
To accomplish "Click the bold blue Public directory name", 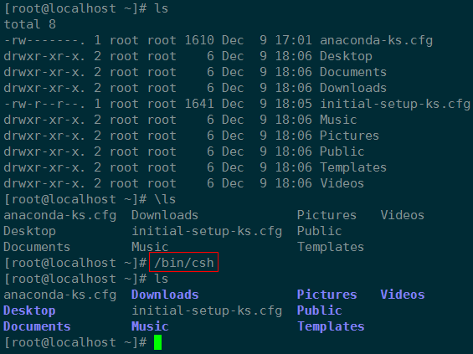I will click(x=320, y=310).
